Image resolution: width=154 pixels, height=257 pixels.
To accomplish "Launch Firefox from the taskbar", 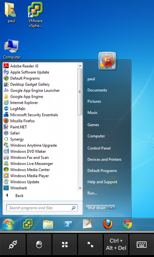I will pyautogui.click(x=108, y=224).
